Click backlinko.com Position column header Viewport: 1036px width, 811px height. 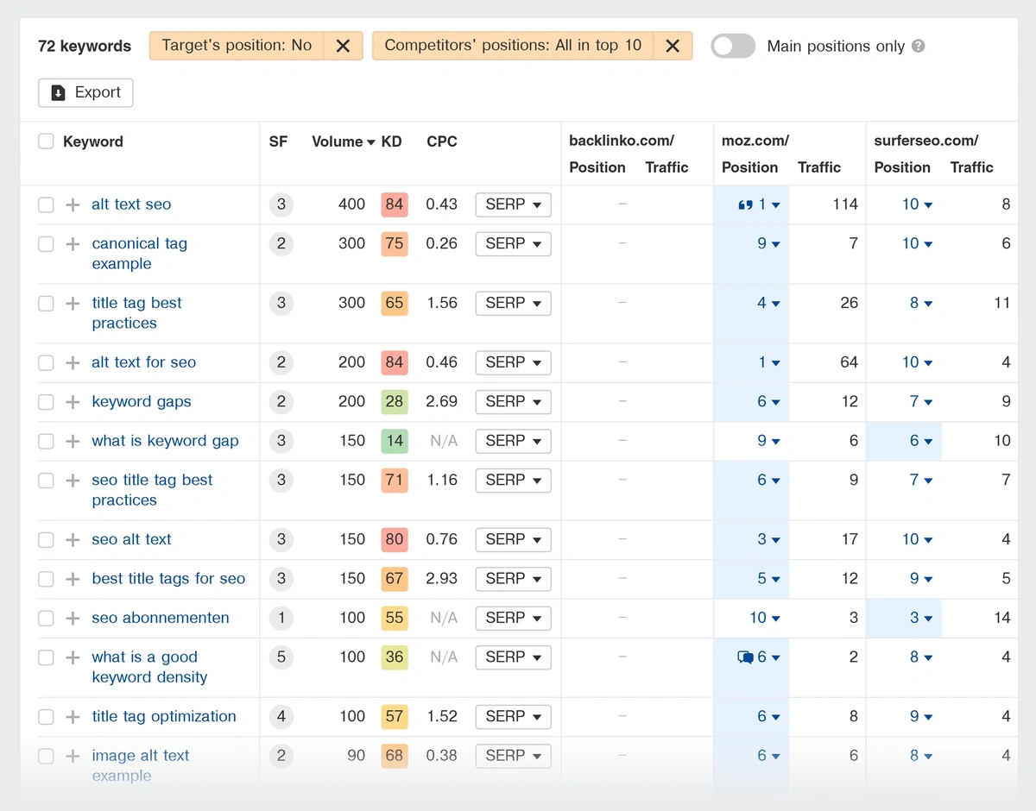[x=597, y=167]
